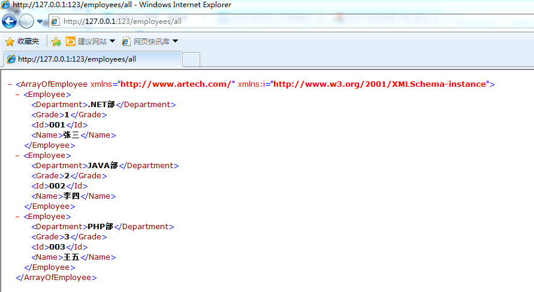Screen dimensions: 534x292
Task: Click the PHP部 department value
Action: pos(100,227)
